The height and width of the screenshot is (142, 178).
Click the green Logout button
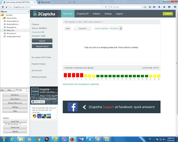(168, 14)
